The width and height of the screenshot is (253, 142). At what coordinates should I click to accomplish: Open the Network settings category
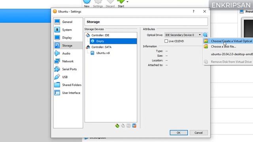point(68,61)
